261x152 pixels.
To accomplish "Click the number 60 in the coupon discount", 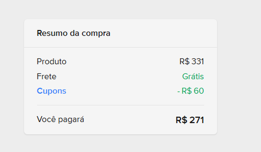I will point(199,91).
